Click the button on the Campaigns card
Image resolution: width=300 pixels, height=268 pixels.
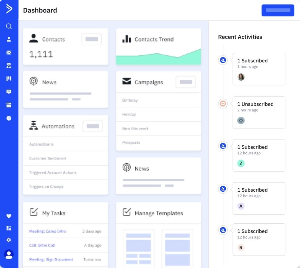click(x=186, y=82)
